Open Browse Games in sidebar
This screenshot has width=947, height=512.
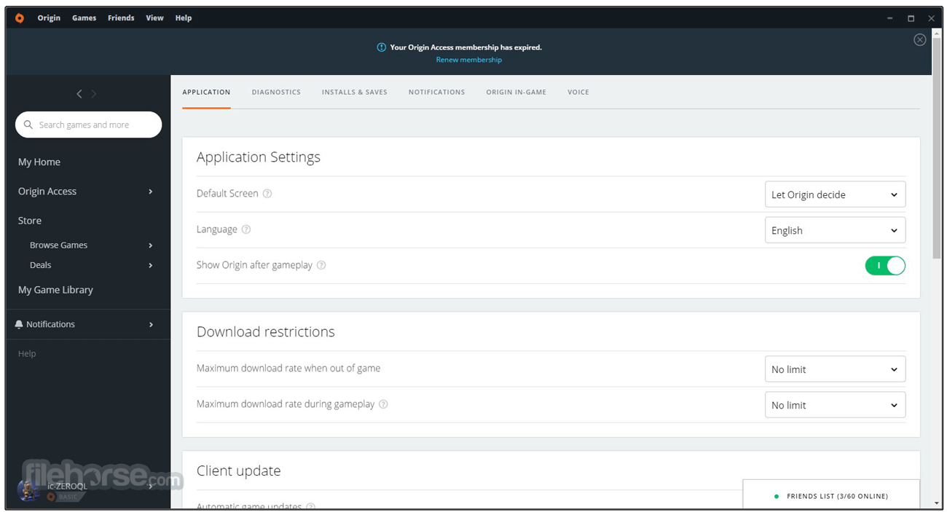pyautogui.click(x=58, y=245)
